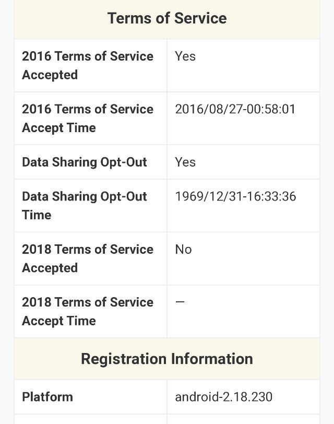
Task: Select the timestamp 1969/12/31-16:33:36
Action: [235, 196]
